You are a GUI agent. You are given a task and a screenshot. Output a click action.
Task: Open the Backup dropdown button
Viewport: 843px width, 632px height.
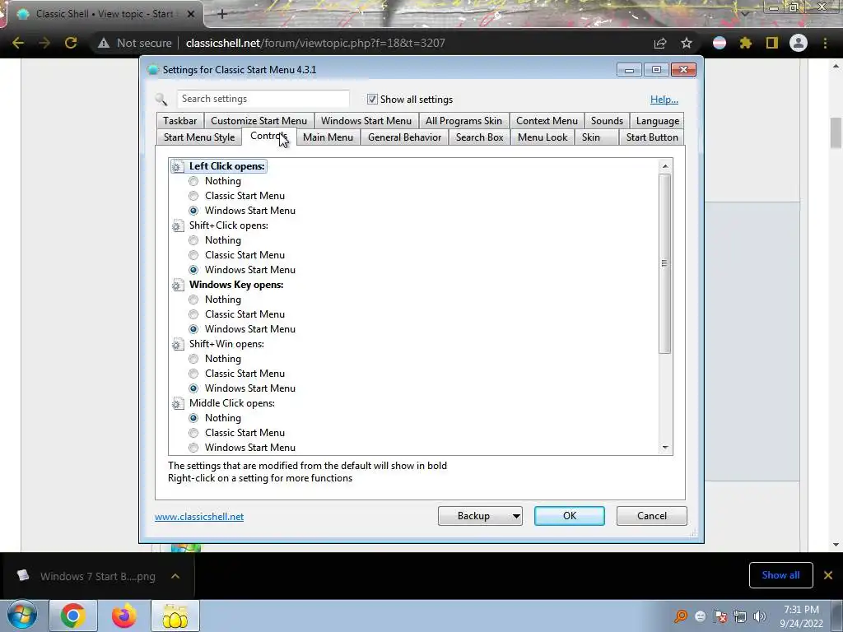coord(480,516)
